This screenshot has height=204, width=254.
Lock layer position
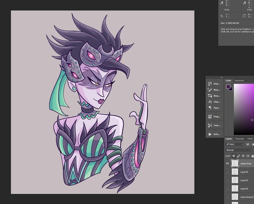243,156
